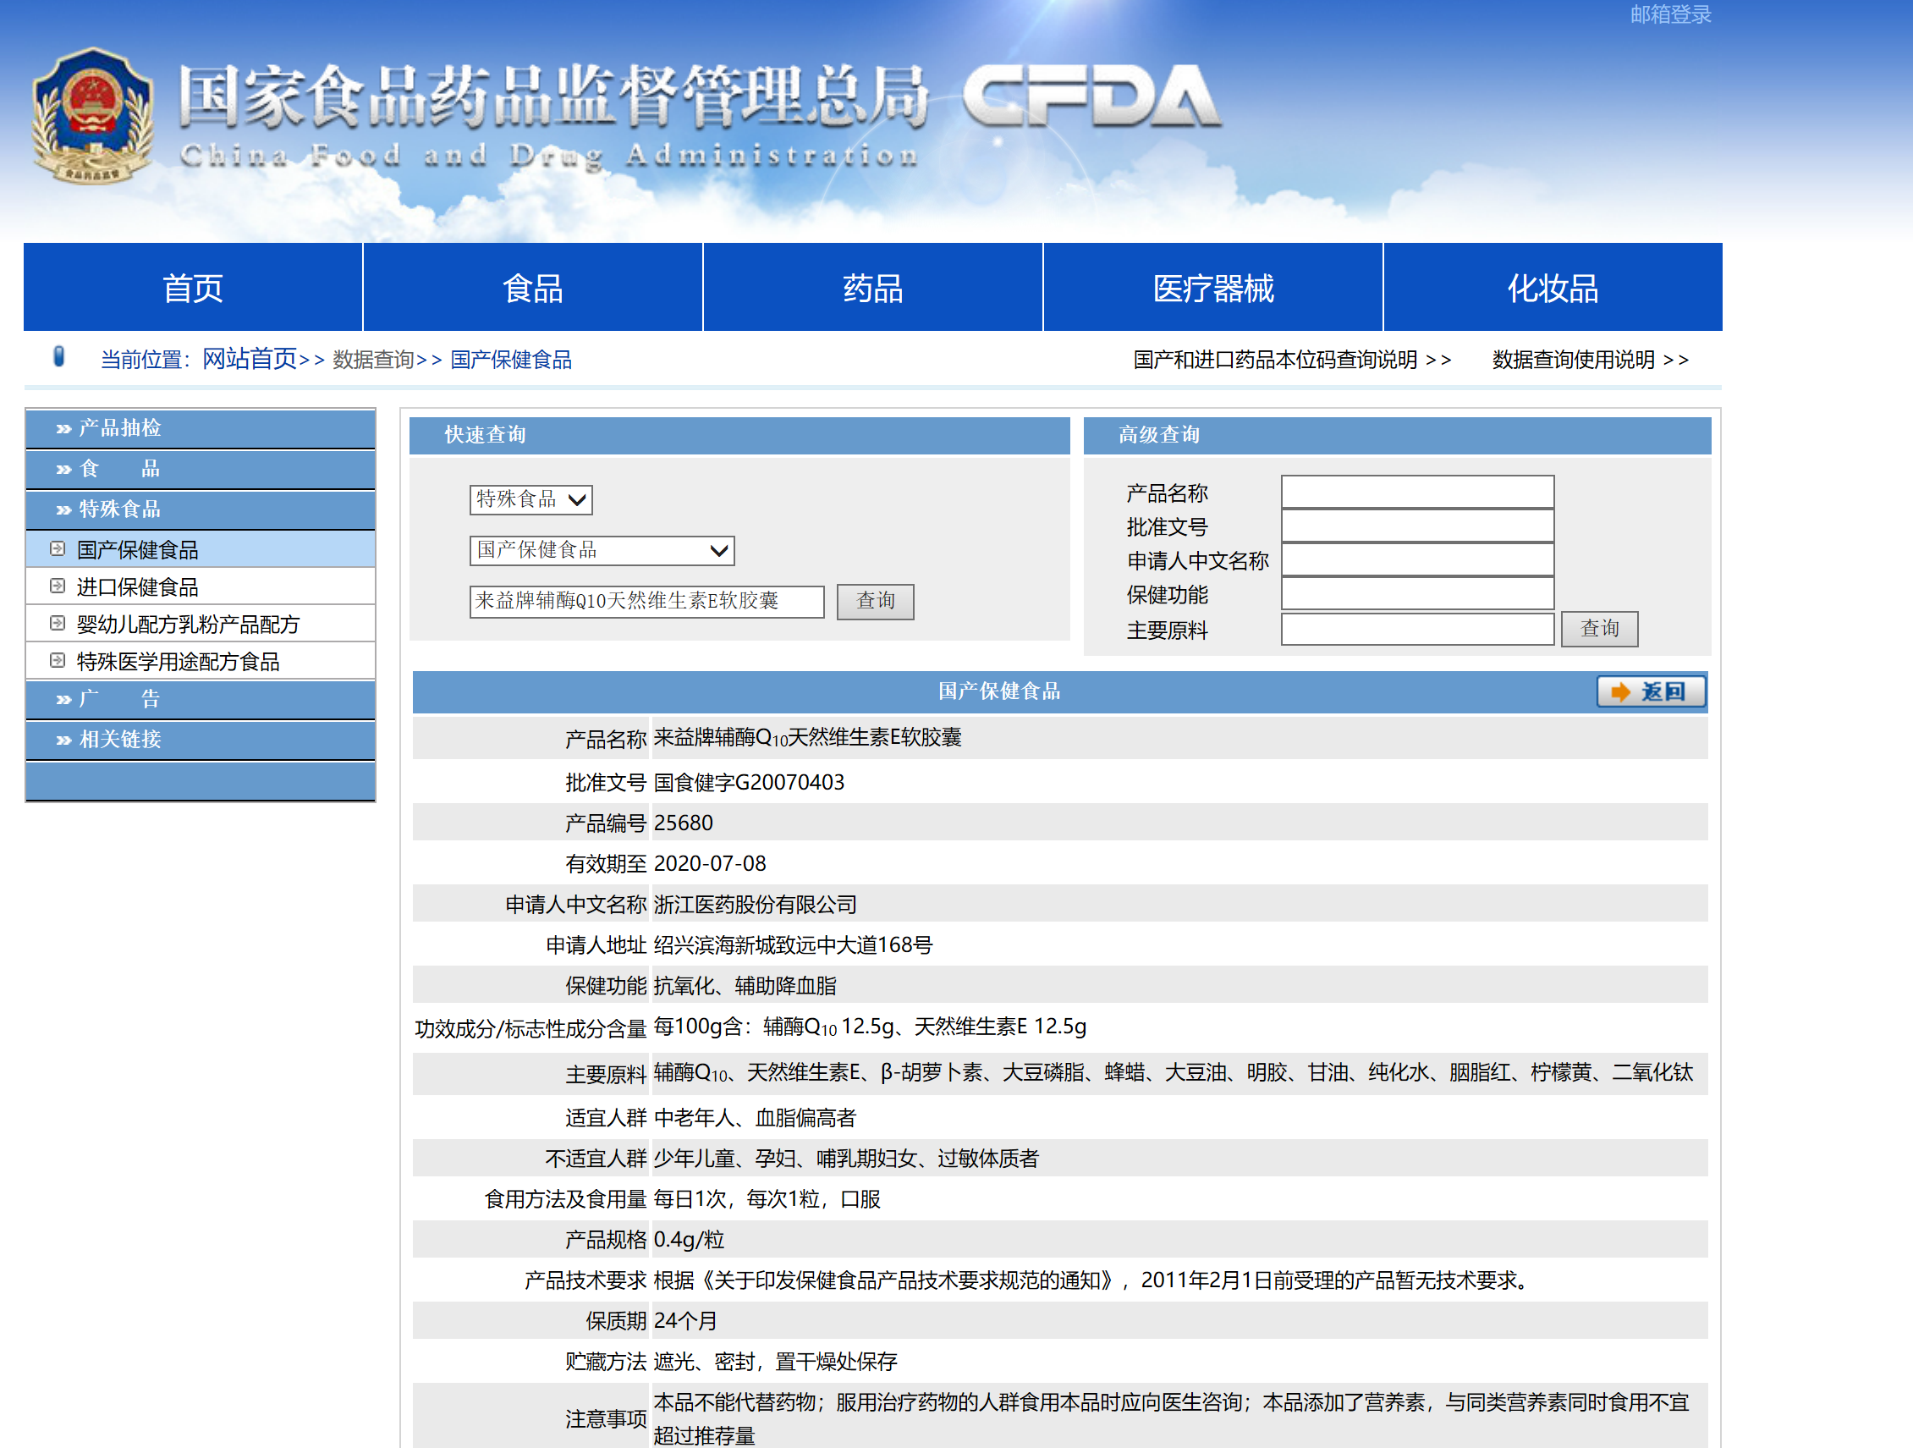1913x1448 pixels.
Task: Open 国产和进口药品本位码查询说明 link
Action: point(1291,360)
